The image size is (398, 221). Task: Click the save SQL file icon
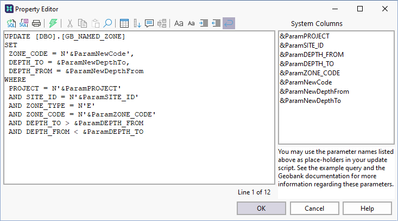(24, 23)
